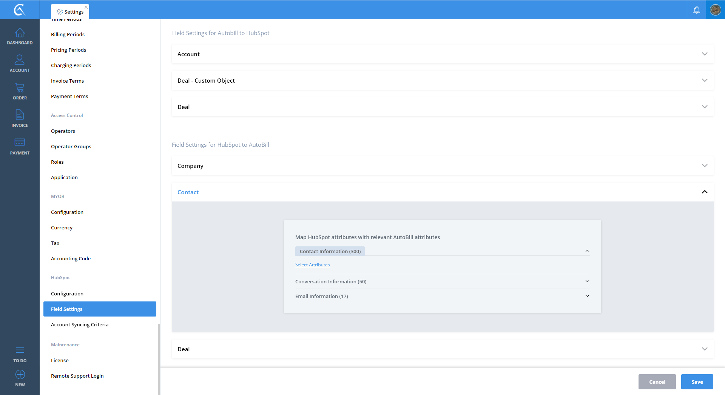
Task: Click the Cancel button
Action: tap(657, 382)
